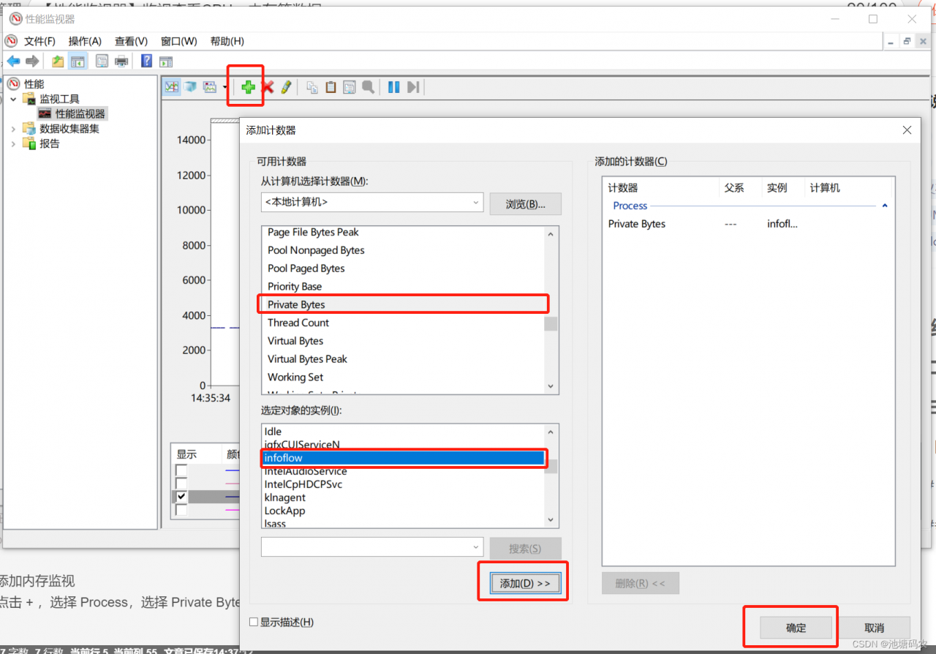
Task: Select 报告 in the console tree
Action: point(50,143)
